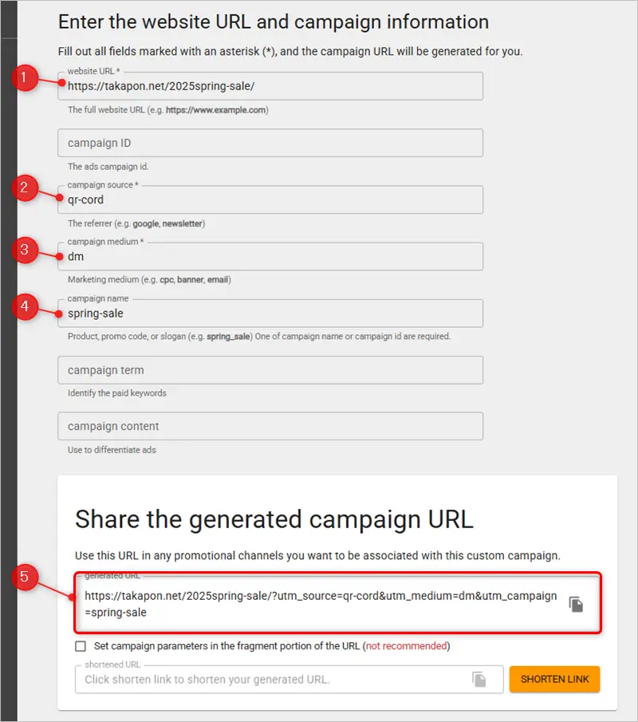Copy the generated campaign URL

click(576, 605)
